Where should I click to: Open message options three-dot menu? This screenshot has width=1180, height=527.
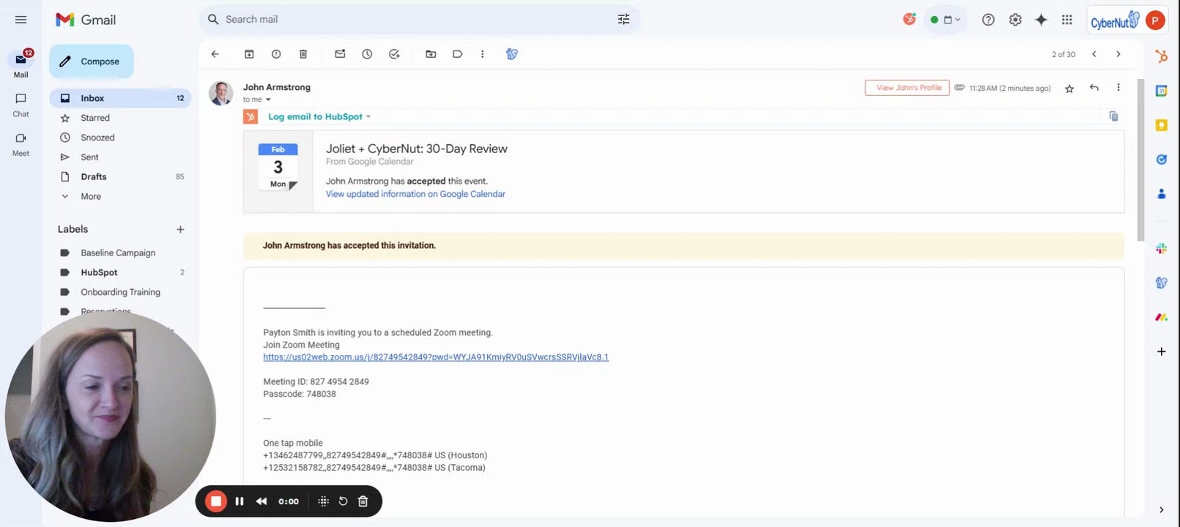1118,88
